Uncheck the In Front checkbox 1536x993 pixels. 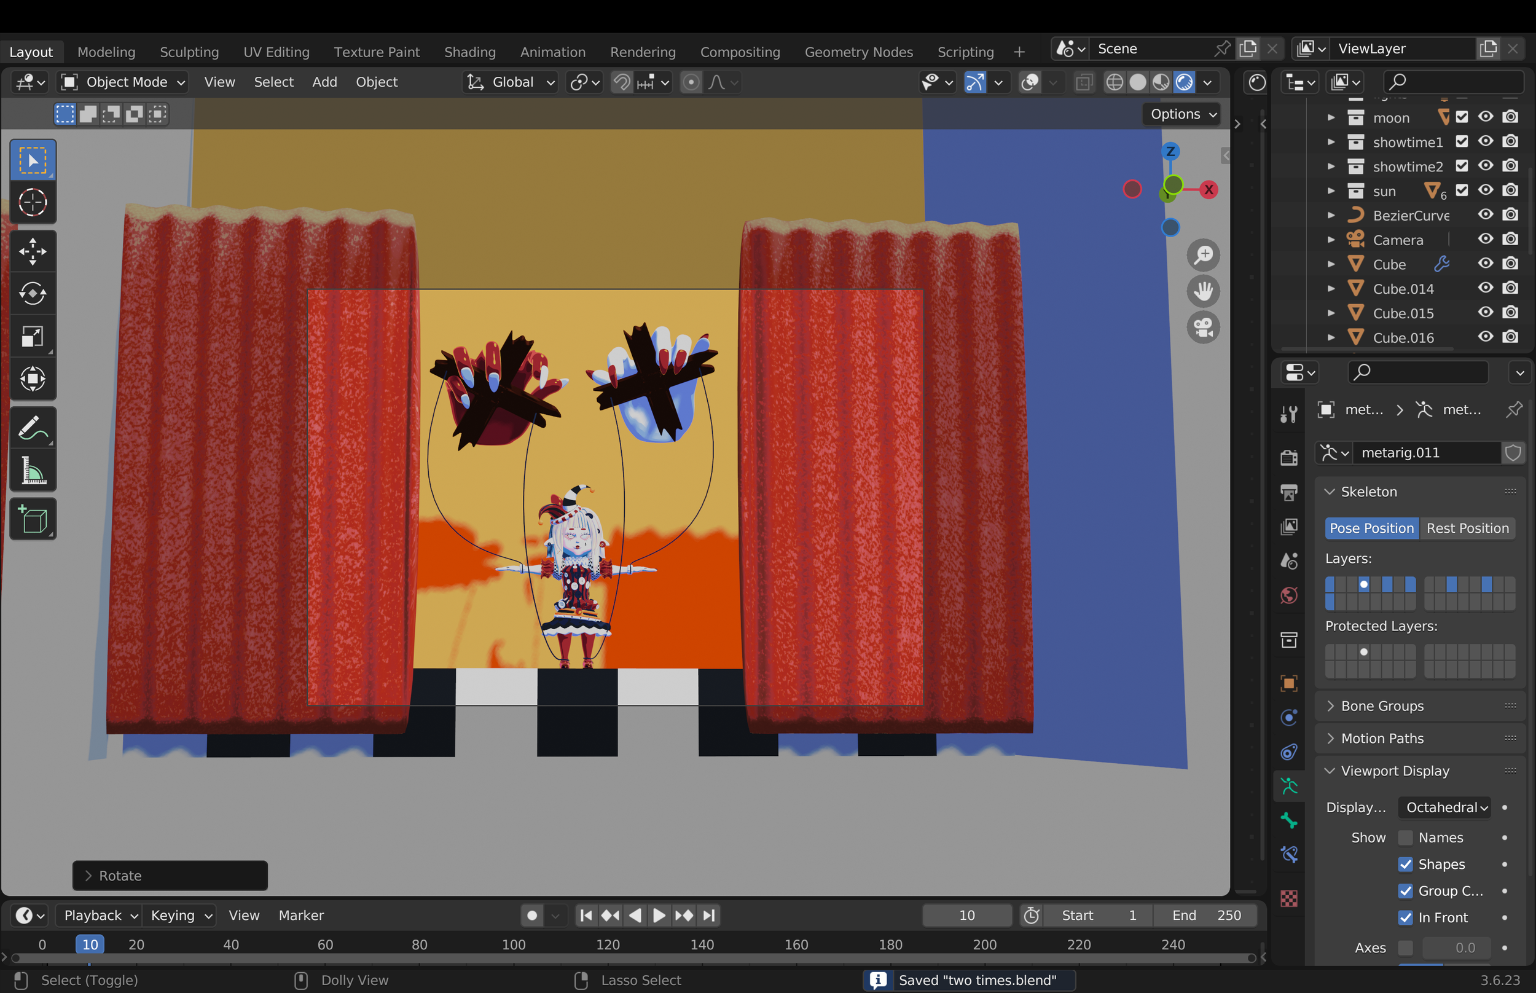click(x=1405, y=917)
